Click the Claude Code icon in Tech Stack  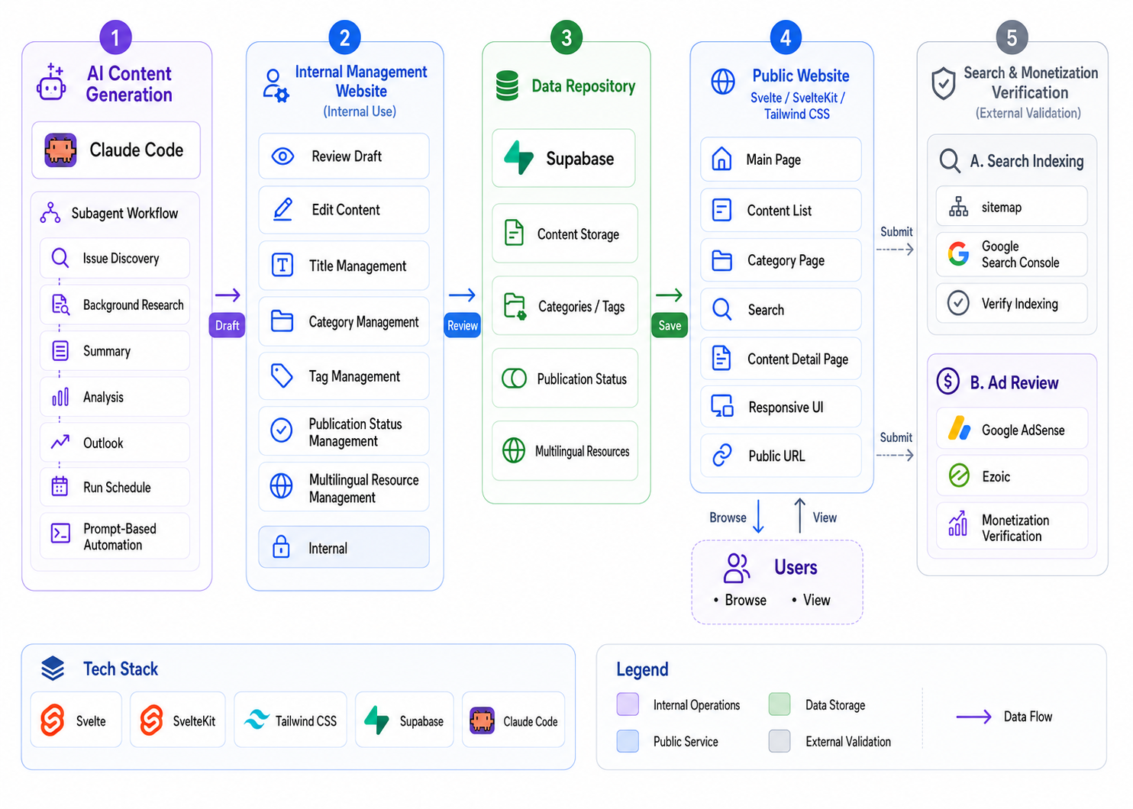click(482, 720)
